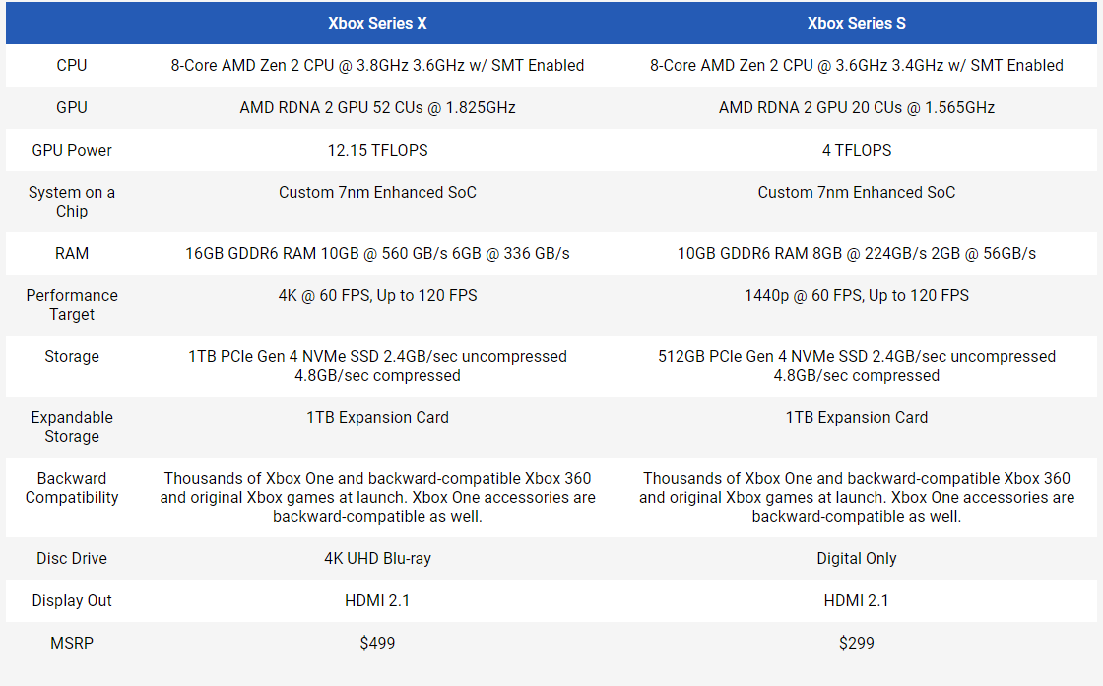Select the GPU row label
The image size is (1103, 686).
pos(72,107)
